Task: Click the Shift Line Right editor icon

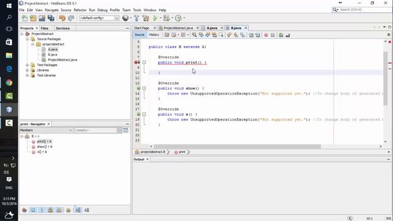Action: [258, 35]
